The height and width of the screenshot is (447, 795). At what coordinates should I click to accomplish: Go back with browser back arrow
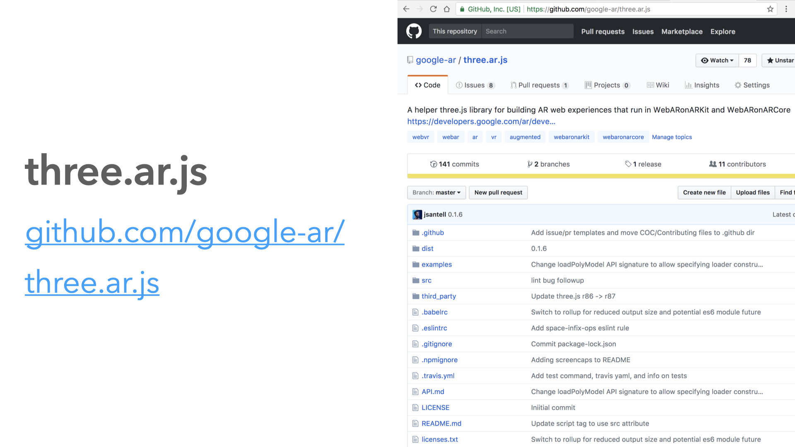coord(406,9)
